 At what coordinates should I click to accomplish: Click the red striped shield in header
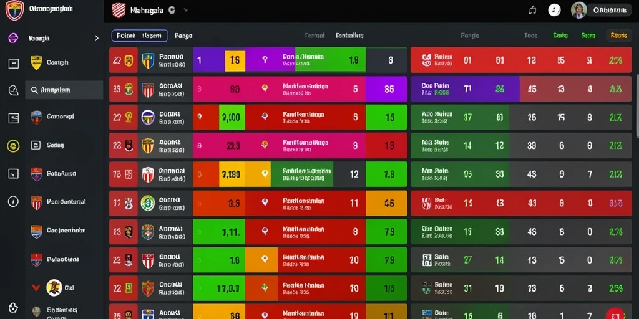[x=119, y=11]
